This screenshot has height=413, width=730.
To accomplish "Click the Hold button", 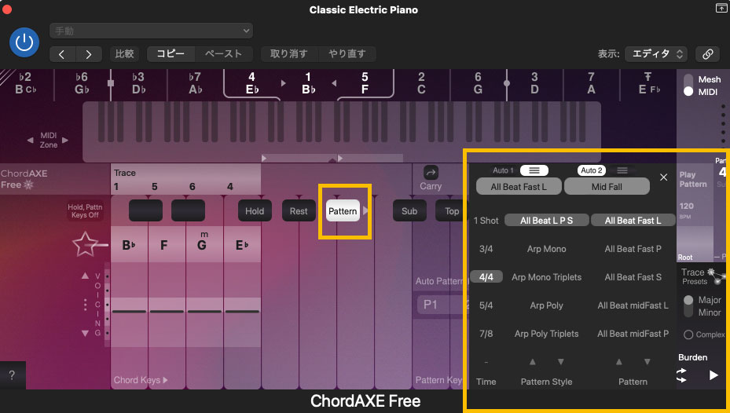I will click(255, 211).
